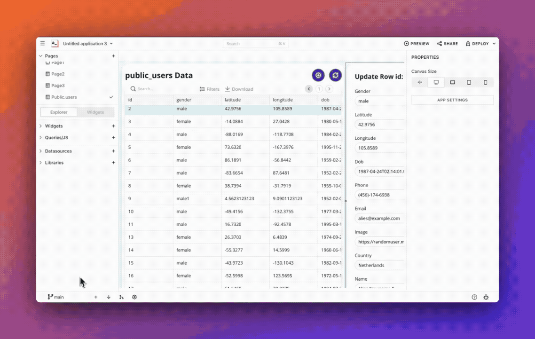Click the refresh data circular icon
This screenshot has height=339, width=535.
pyautogui.click(x=335, y=75)
